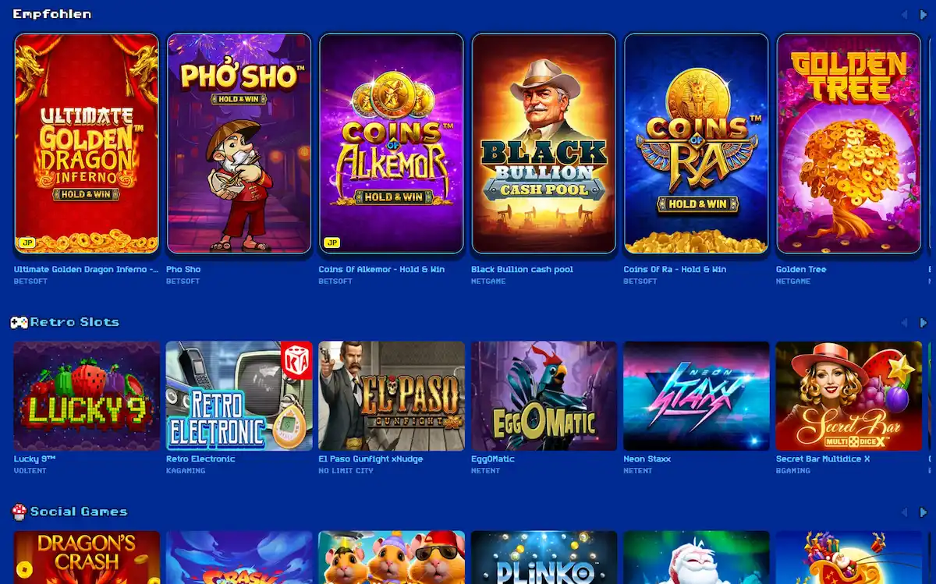
Task: Launch the Golden Tree game card
Action: click(x=849, y=143)
